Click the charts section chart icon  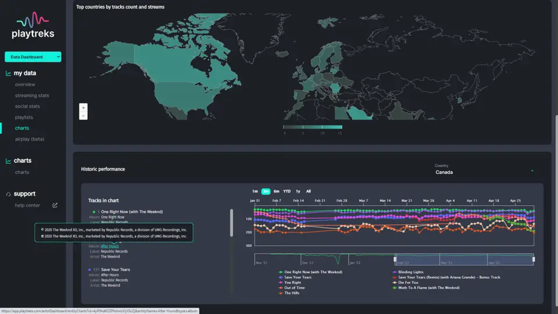tap(8, 161)
